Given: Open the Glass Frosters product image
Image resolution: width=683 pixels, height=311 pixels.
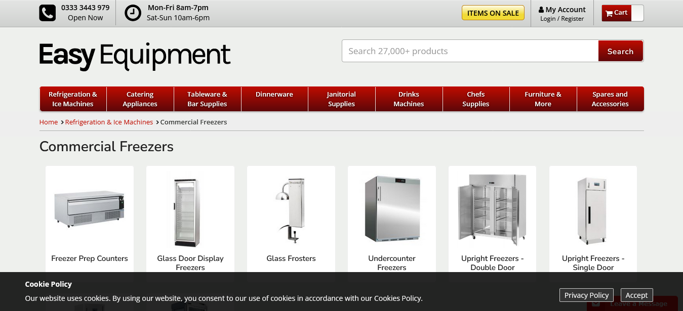Looking at the screenshot, I should 291,209.
